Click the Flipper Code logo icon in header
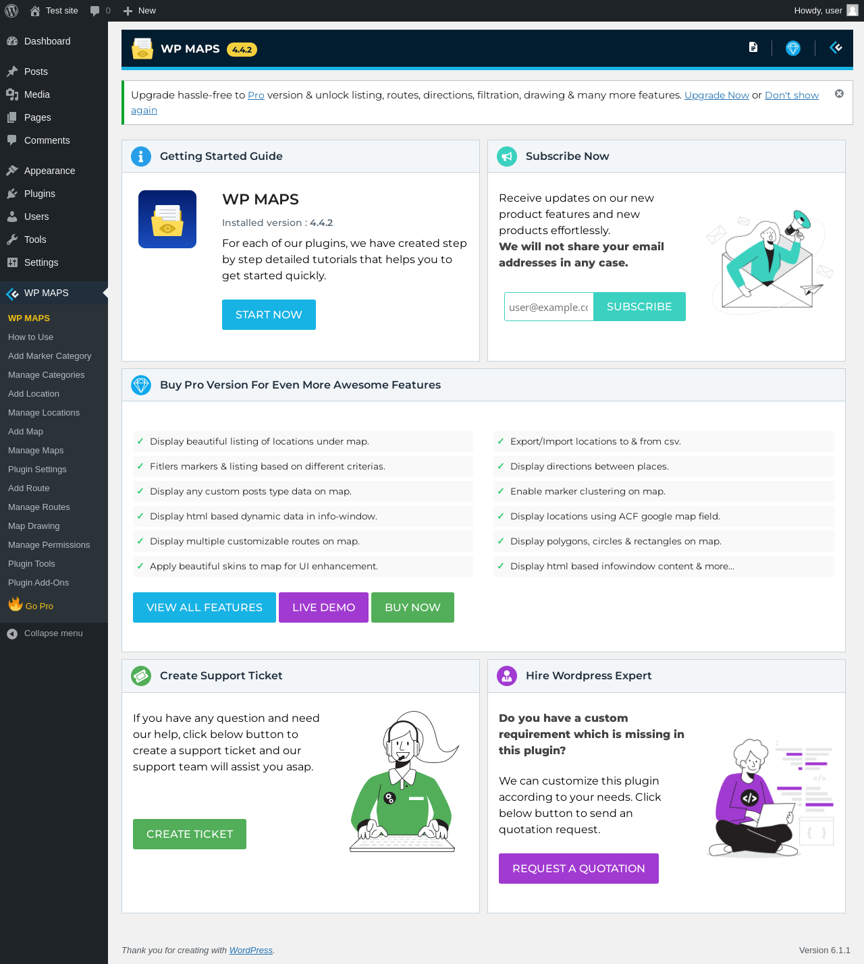 (836, 47)
